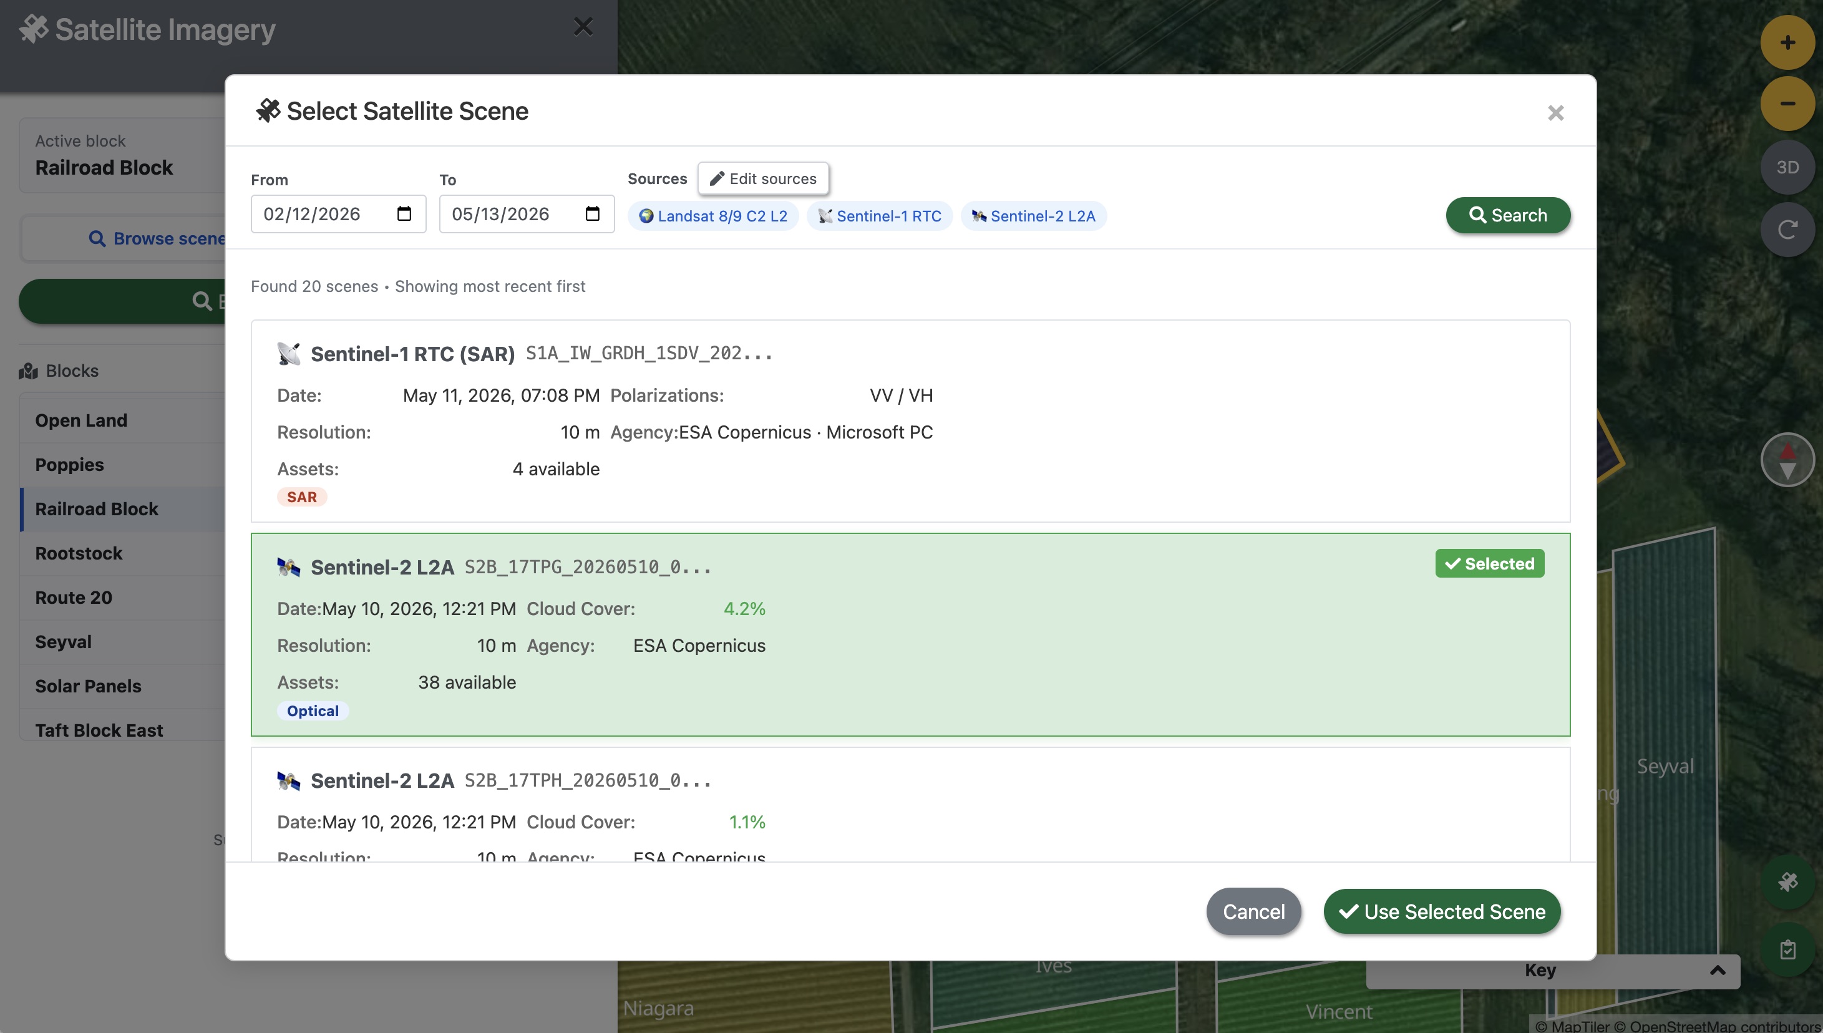The height and width of the screenshot is (1033, 1823).
Task: Reset map bearing with the compass
Action: click(1787, 460)
